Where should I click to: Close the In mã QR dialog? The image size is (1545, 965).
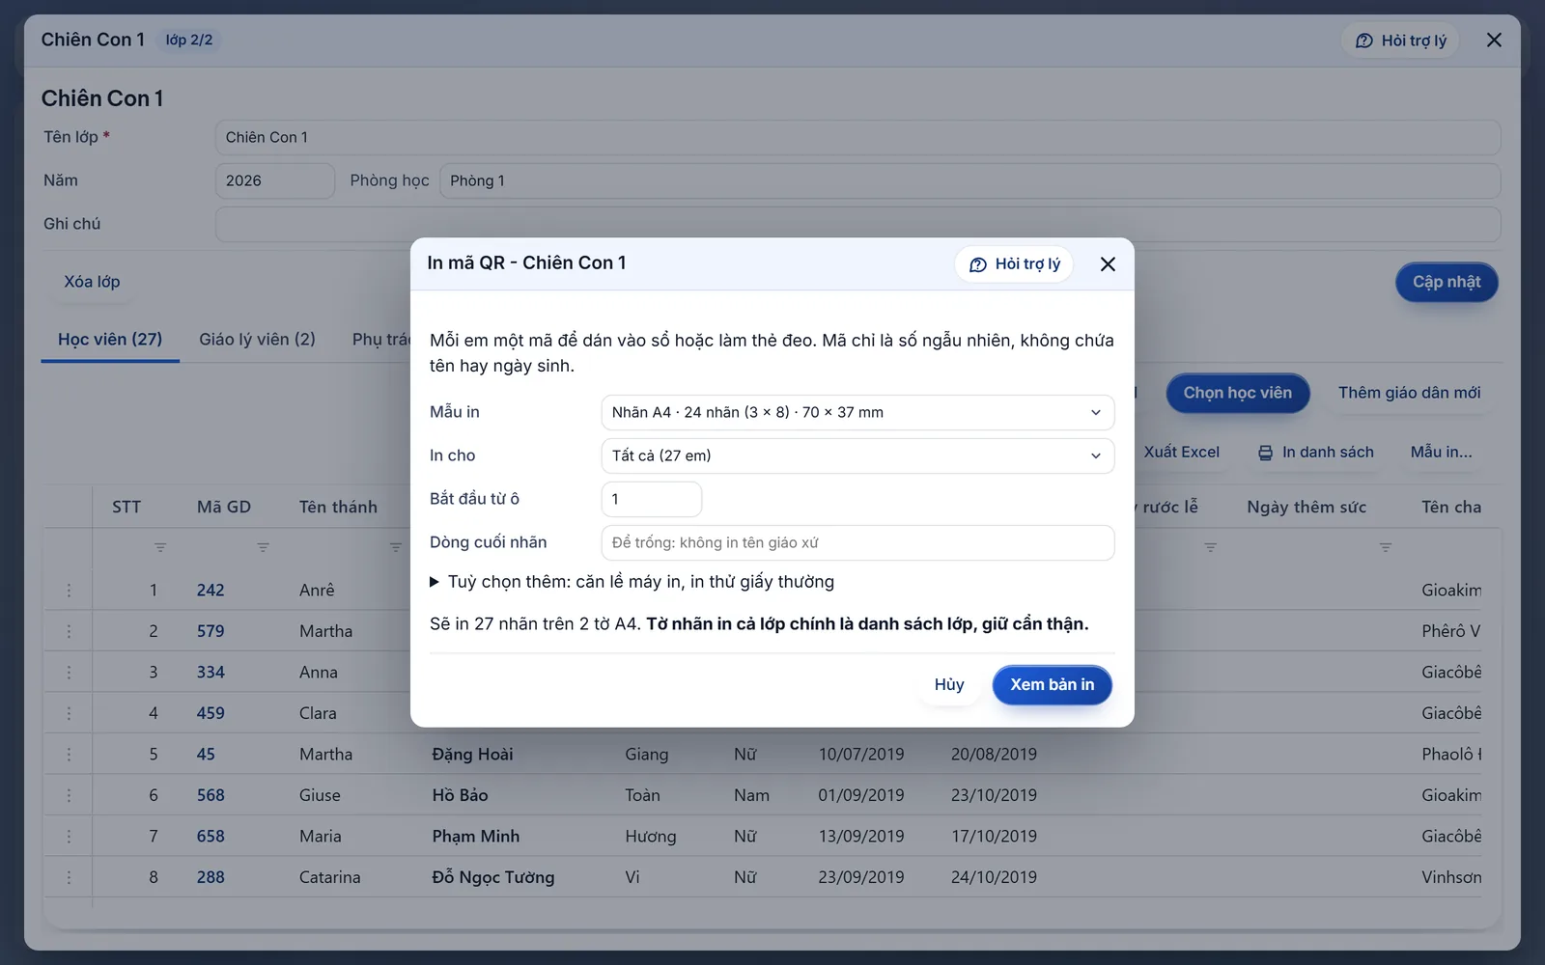click(1108, 263)
